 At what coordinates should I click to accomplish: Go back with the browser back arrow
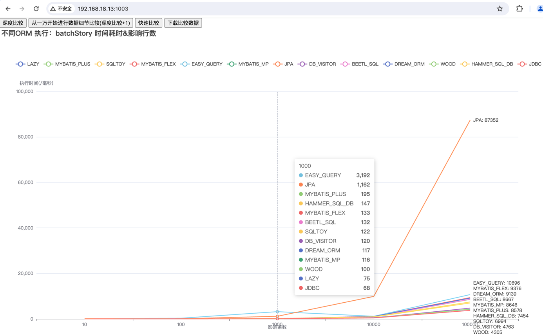(x=8, y=9)
